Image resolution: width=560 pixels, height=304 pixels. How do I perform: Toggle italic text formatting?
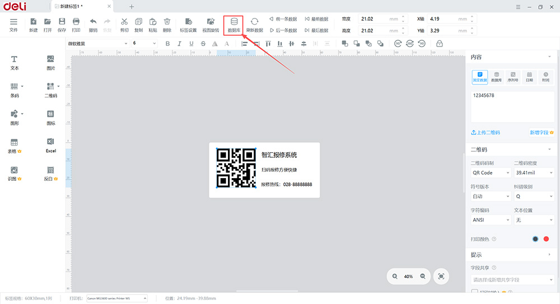click(179, 44)
